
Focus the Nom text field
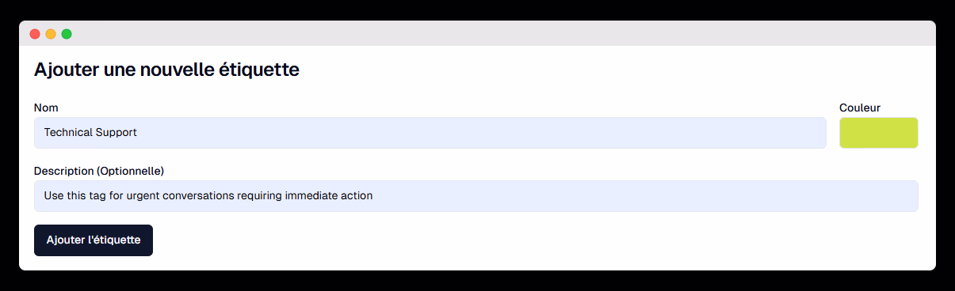click(430, 133)
